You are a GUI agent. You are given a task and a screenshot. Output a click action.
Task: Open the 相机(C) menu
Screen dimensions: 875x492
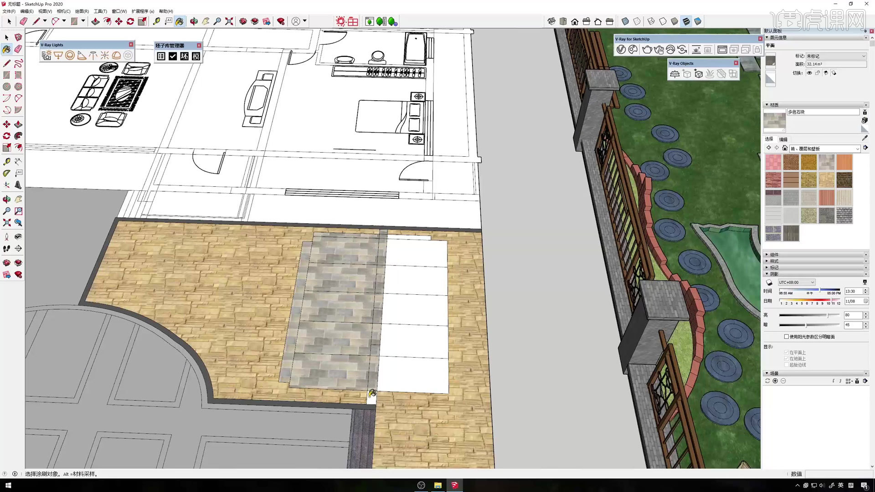coord(63,11)
